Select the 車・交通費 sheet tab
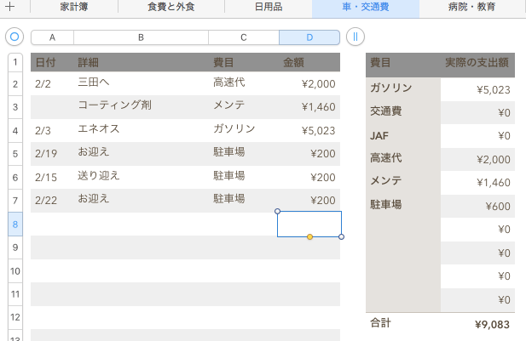 click(366, 6)
